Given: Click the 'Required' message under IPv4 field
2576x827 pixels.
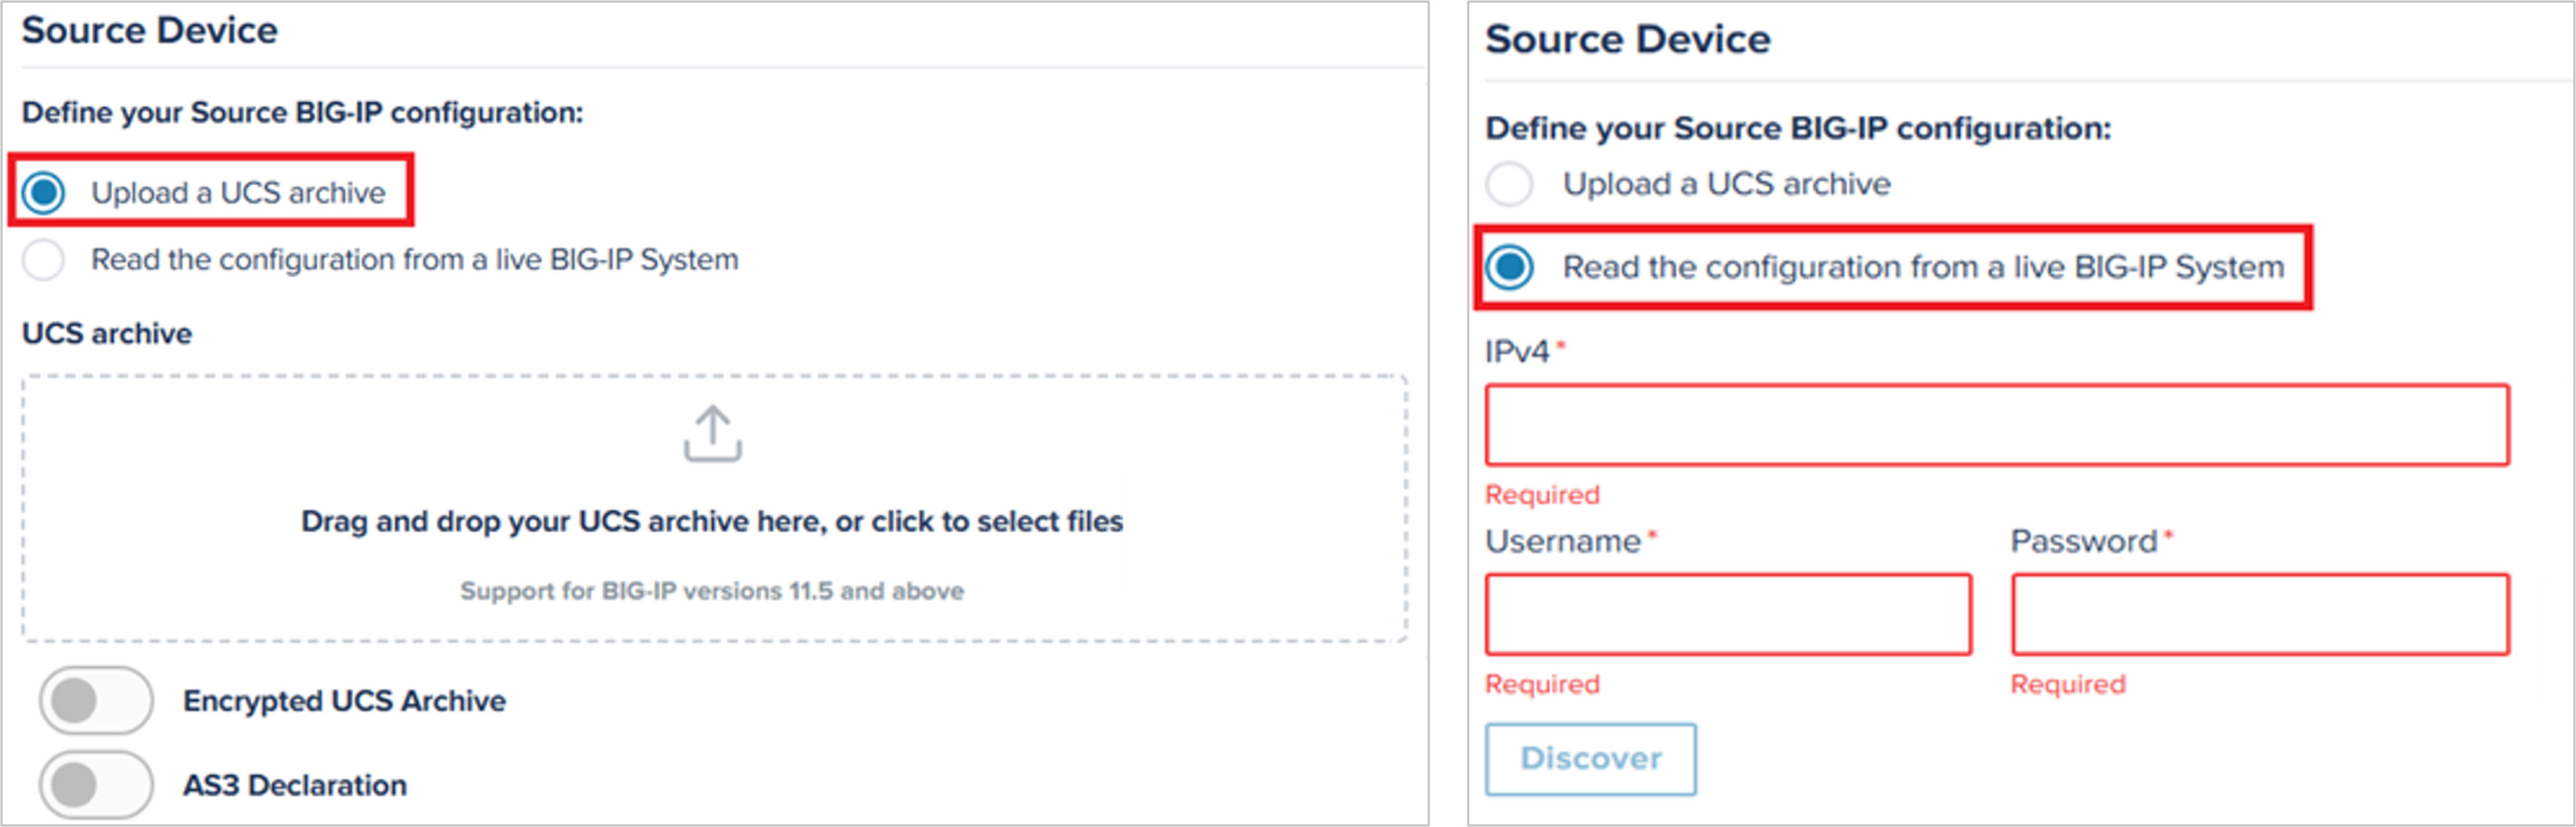Looking at the screenshot, I should pyautogui.click(x=1542, y=495).
